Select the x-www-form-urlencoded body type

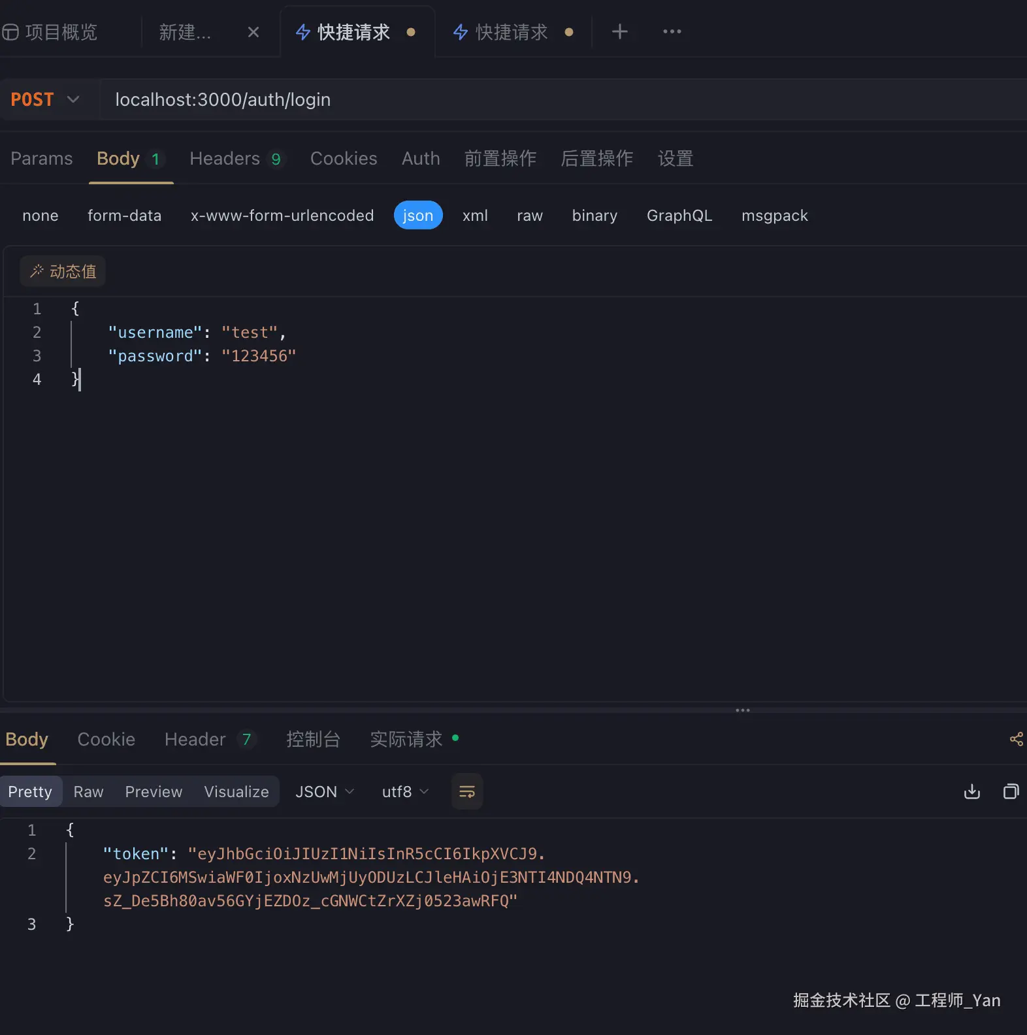click(x=282, y=216)
